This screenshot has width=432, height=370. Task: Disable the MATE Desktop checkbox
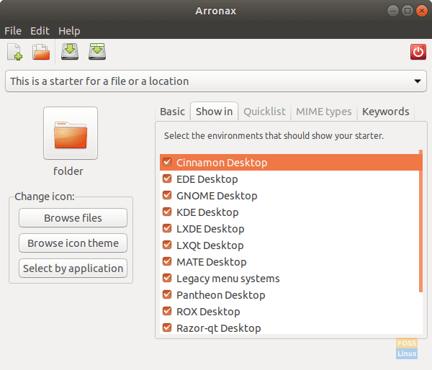pos(167,261)
